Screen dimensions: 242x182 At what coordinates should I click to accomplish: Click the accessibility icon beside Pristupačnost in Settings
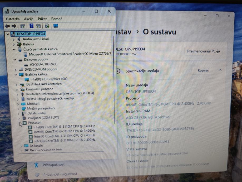point(36,165)
